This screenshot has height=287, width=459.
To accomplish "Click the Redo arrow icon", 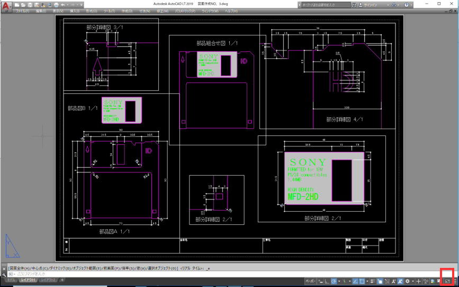I will (73, 5).
